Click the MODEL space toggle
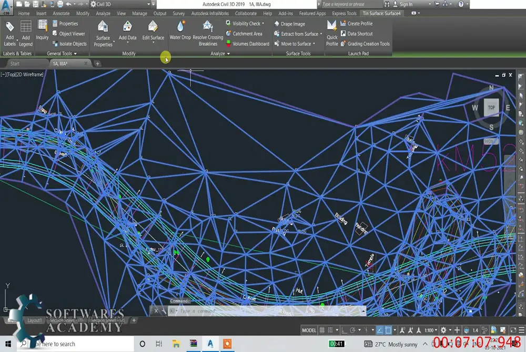The width and height of the screenshot is (526, 352). pos(309,330)
